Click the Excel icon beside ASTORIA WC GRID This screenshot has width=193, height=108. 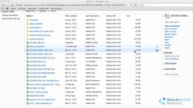click(27, 88)
